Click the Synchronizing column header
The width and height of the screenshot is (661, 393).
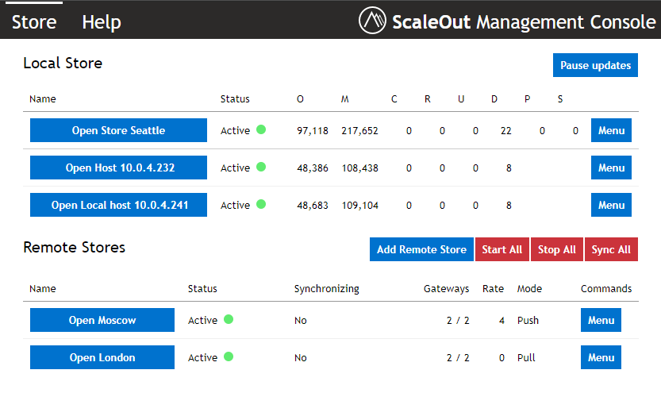[327, 289]
